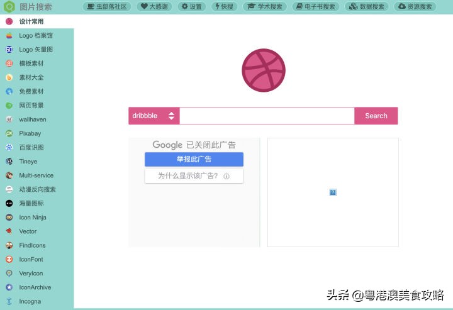Open the Logo 档案馆 sidebar link
The image size is (453, 310).
37,35
